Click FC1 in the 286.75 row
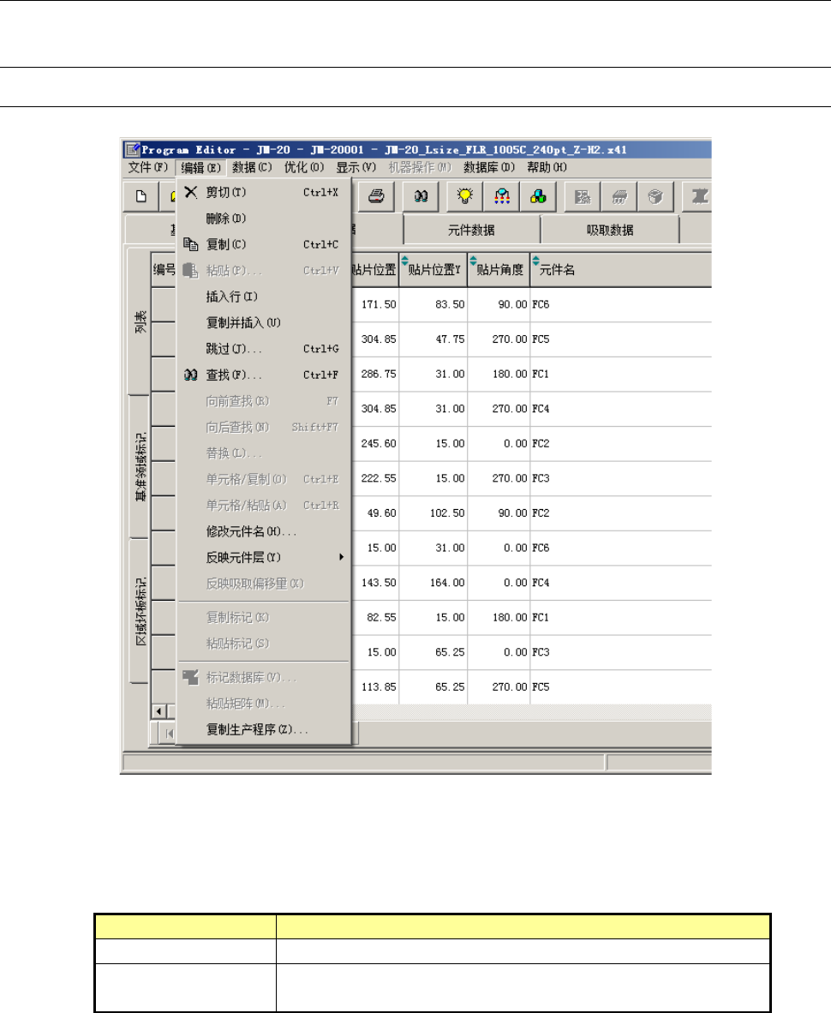 point(541,374)
